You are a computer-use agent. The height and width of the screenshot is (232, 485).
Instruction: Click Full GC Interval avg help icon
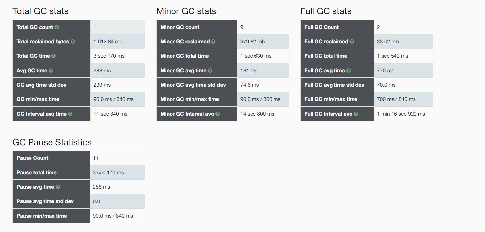pyautogui.click(x=356, y=114)
